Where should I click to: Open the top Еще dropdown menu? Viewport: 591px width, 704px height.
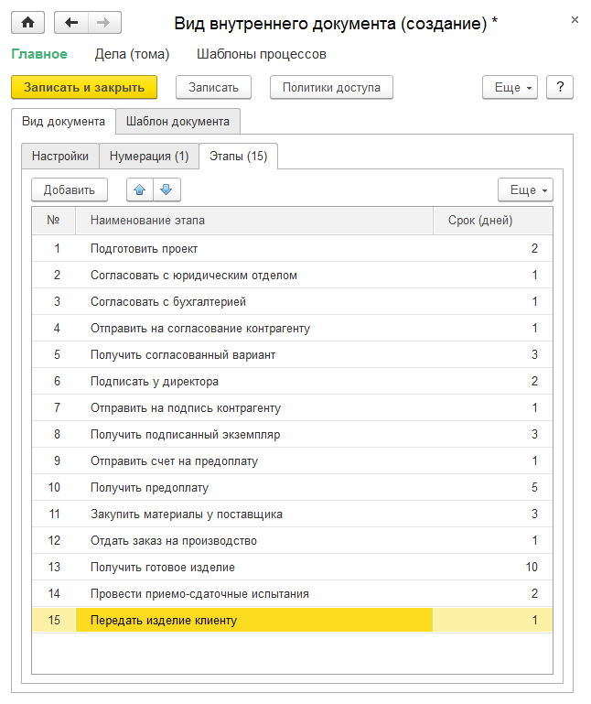[x=509, y=87]
